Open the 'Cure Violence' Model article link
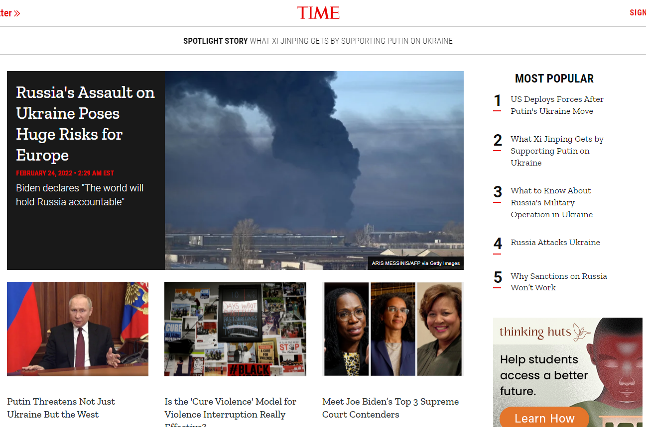Screen dimensions: 646x427 coord(231,412)
